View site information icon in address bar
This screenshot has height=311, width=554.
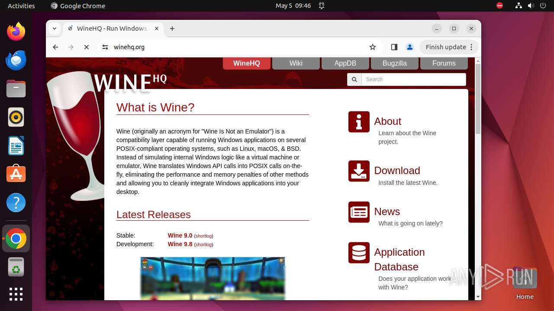(x=105, y=47)
